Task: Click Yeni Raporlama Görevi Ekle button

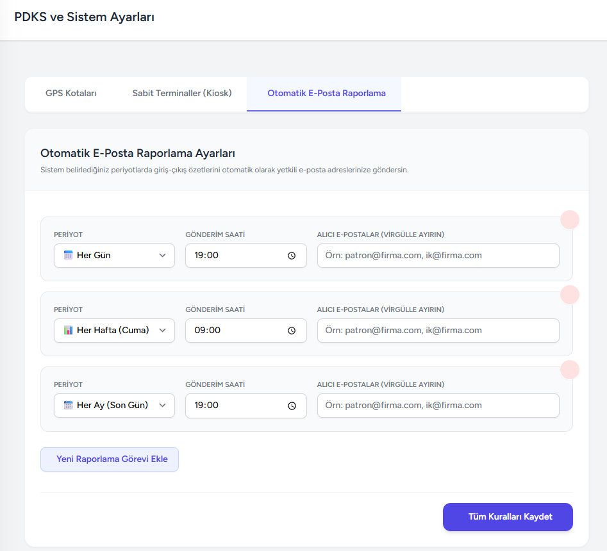Action: pyautogui.click(x=110, y=459)
